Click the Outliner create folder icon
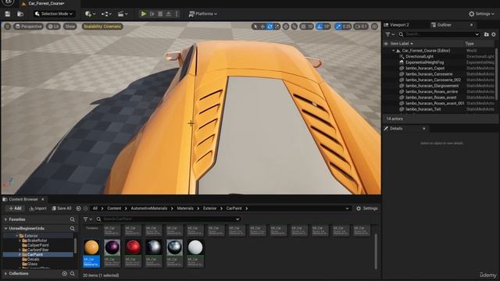 tap(486, 34)
